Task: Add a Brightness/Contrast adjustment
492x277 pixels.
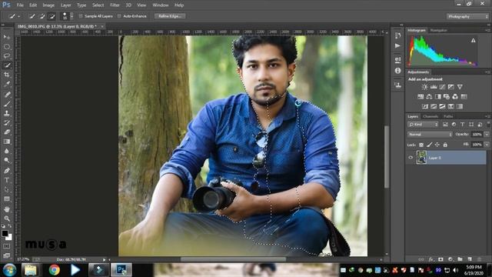Action: pyautogui.click(x=425, y=87)
